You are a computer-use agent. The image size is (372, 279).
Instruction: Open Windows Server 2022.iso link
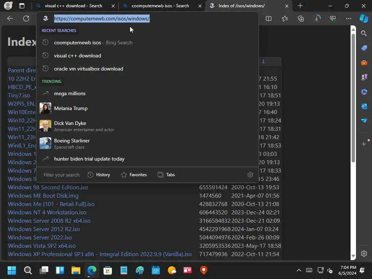(x=40, y=238)
